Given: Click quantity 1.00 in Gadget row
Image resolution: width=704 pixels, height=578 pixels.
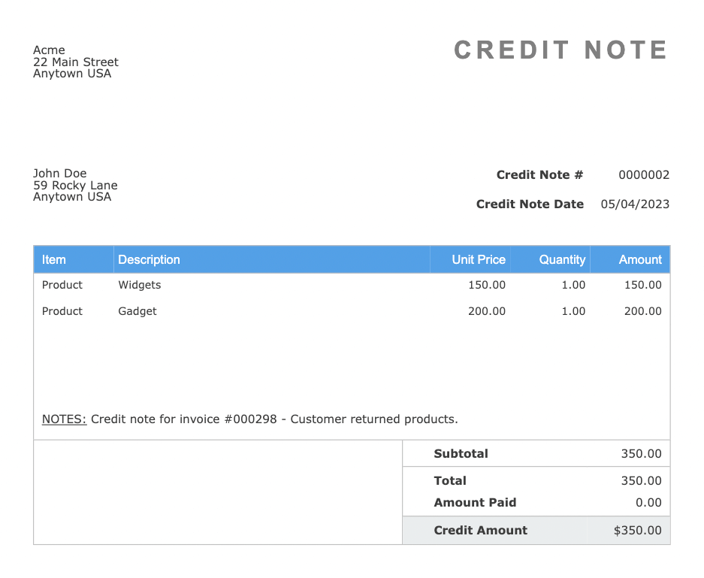Looking at the screenshot, I should (573, 311).
